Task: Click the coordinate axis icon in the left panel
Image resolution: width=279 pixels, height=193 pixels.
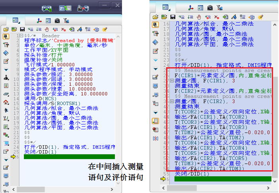Action: click(39, 20)
